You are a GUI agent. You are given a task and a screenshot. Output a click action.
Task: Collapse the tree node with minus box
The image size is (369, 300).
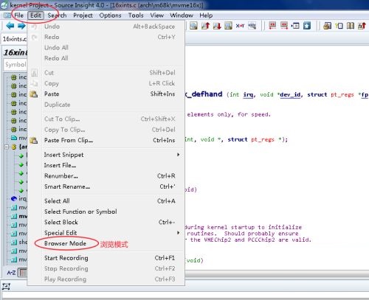click(x=7, y=147)
